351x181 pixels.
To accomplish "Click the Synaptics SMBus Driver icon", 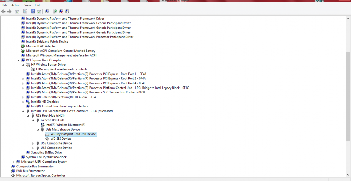I will [28, 152].
